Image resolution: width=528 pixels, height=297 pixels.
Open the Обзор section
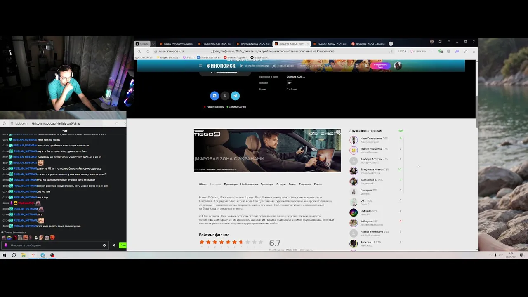pyautogui.click(x=203, y=184)
